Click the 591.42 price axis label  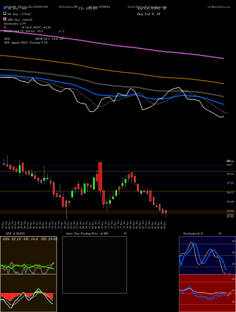tap(230, 174)
